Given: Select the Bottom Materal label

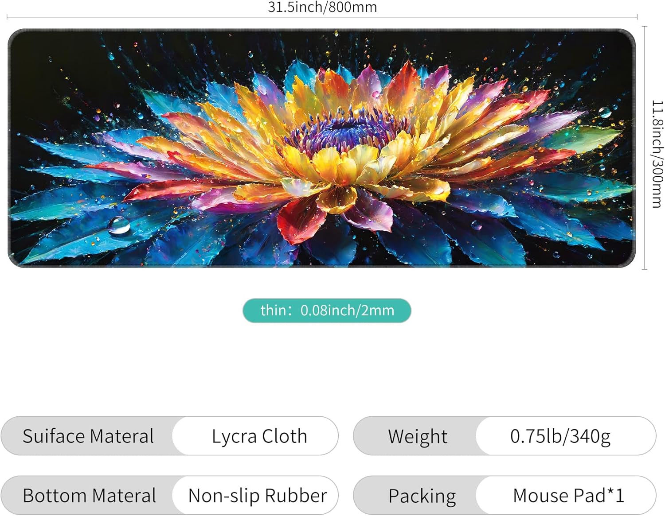Looking at the screenshot, I should [x=89, y=495].
